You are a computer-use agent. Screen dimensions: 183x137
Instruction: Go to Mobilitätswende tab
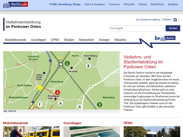click(16, 40)
